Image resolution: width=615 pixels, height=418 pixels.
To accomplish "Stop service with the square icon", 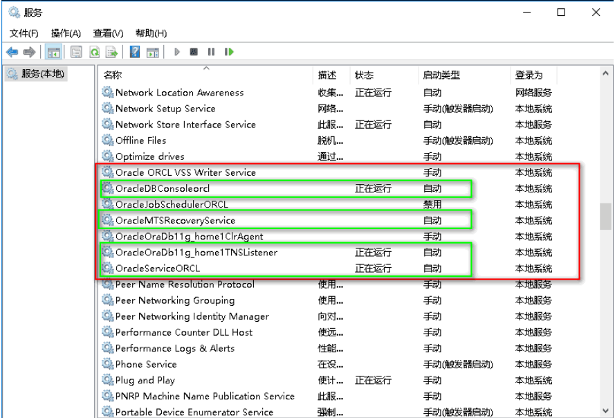I will pyautogui.click(x=194, y=52).
